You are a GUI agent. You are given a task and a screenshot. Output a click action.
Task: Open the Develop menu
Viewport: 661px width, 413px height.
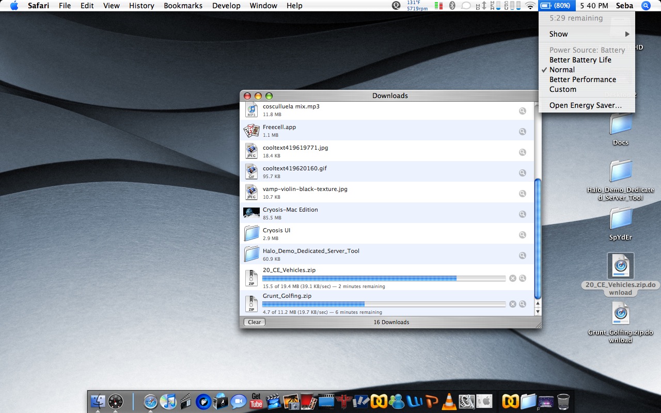coord(226,6)
